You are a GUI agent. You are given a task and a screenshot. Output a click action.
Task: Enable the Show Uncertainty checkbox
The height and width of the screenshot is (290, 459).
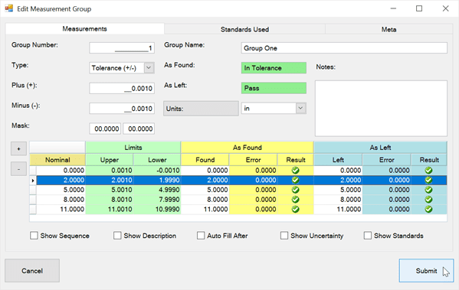coord(284,236)
